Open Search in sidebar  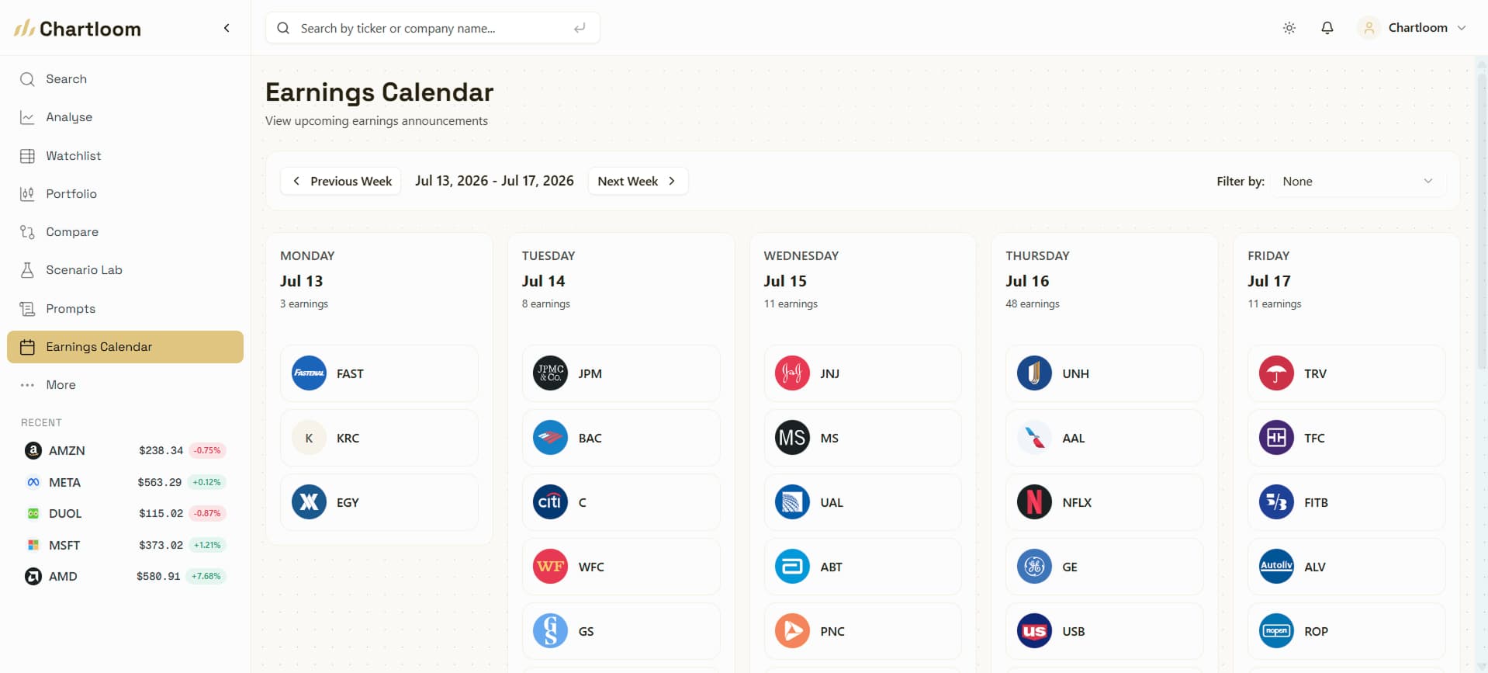click(x=125, y=79)
